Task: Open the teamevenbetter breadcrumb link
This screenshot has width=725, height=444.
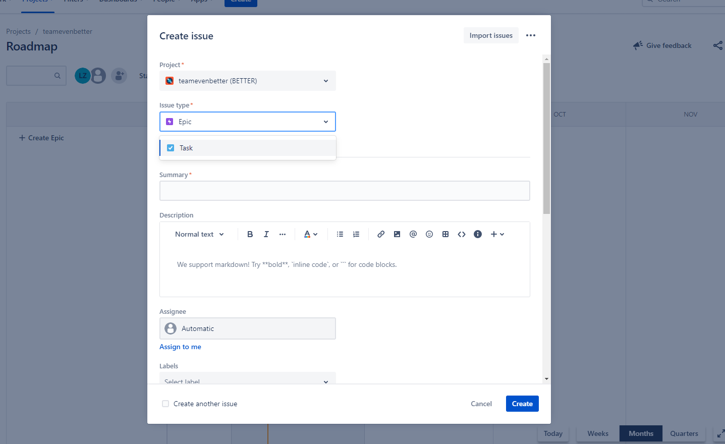Action: coord(68,31)
